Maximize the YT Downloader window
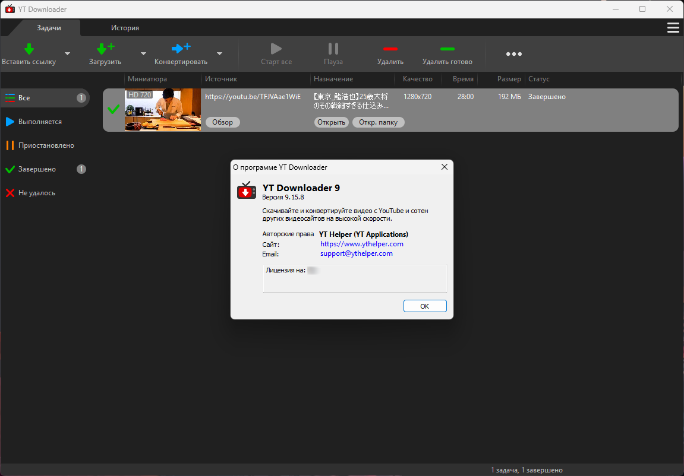Image resolution: width=684 pixels, height=476 pixels. [x=642, y=9]
